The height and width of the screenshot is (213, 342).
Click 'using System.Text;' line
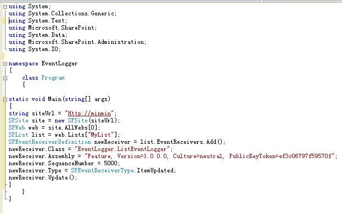click(38, 21)
